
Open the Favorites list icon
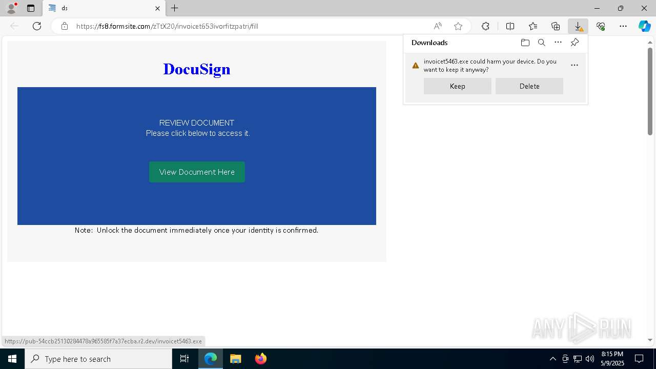click(533, 26)
